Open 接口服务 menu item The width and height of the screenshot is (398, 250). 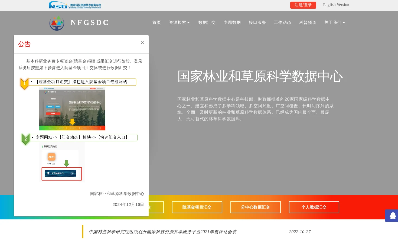257,22
